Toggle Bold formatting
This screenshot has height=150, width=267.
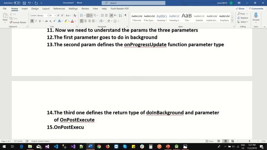point(32,21)
